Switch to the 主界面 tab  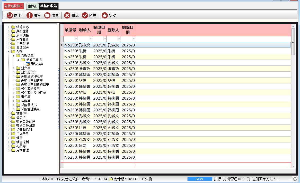click(32, 6)
